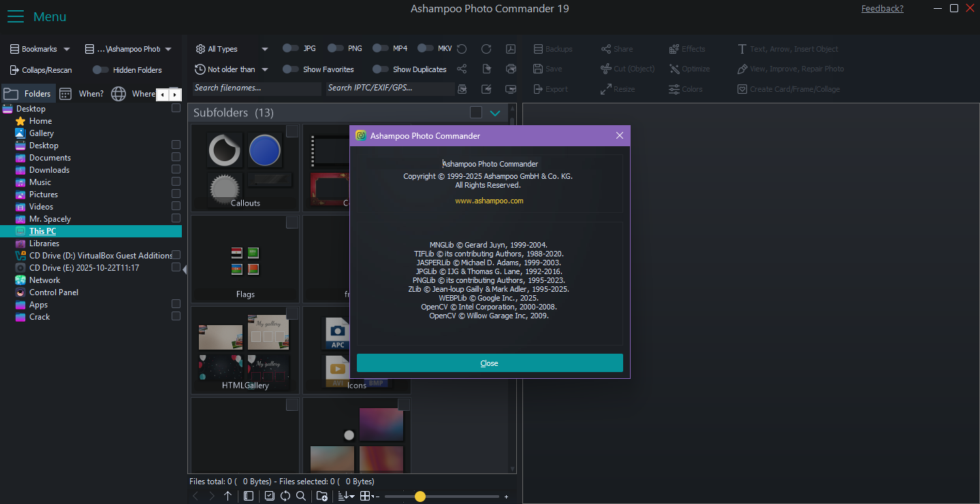Enable the Show Favorites toggle
980x504 pixels.
coord(291,69)
